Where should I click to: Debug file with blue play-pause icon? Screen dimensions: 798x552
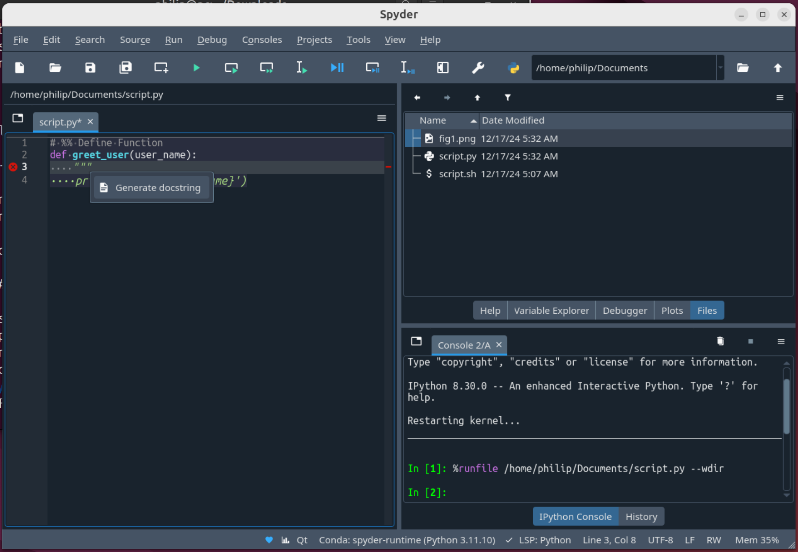[x=337, y=68]
